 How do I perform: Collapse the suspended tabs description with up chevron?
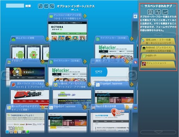(x=158, y=34)
